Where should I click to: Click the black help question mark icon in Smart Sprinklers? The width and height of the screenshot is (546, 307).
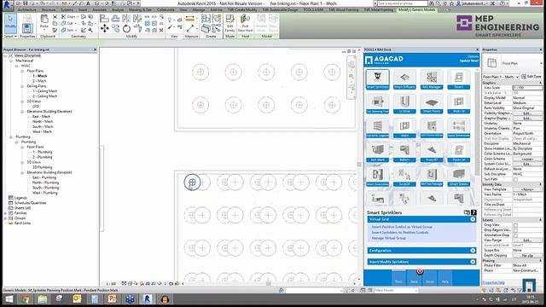click(x=473, y=212)
